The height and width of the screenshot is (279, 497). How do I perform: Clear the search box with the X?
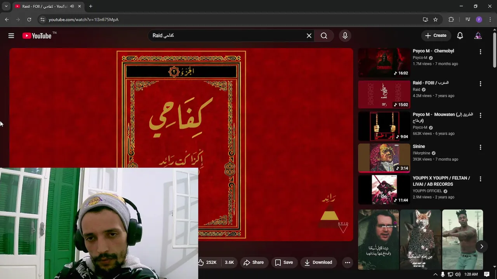click(x=309, y=36)
